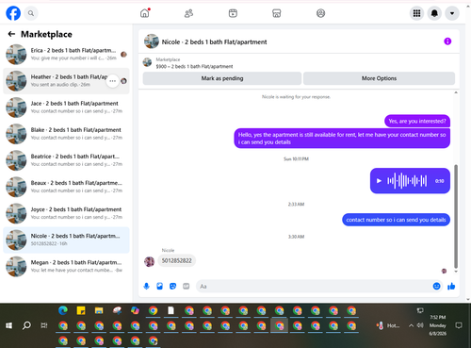Open the nine-dot Menu grid
The width and height of the screenshot is (471, 348).
tap(416, 13)
